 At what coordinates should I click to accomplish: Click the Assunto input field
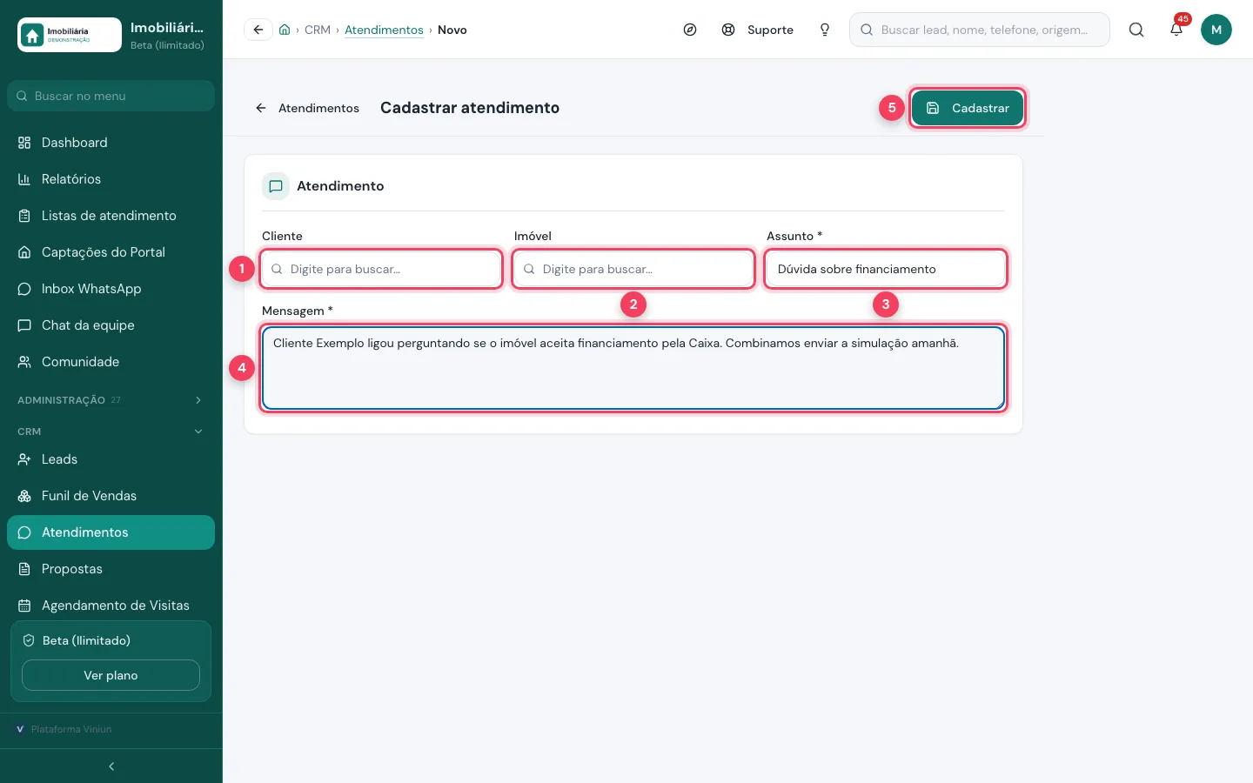(x=886, y=269)
